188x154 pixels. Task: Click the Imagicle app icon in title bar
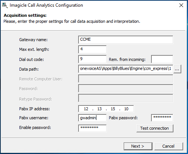click(x=5, y=5)
